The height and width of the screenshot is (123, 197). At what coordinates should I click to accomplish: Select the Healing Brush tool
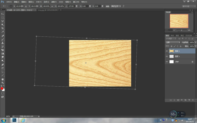click(x=3, y=36)
